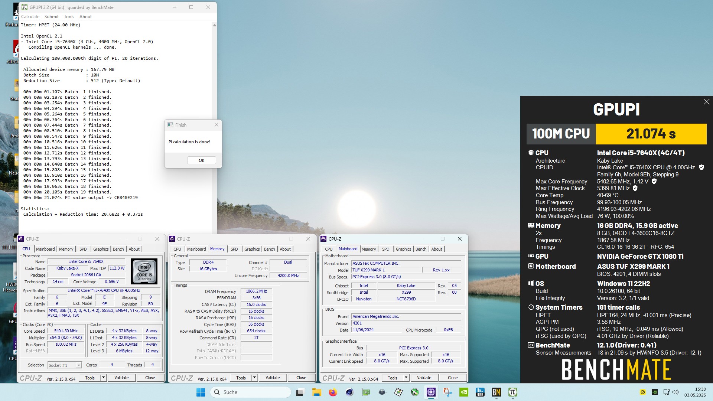The image size is (713, 401).
Task: Click Validate in CPU-Z Mainboard window
Action: click(424, 378)
